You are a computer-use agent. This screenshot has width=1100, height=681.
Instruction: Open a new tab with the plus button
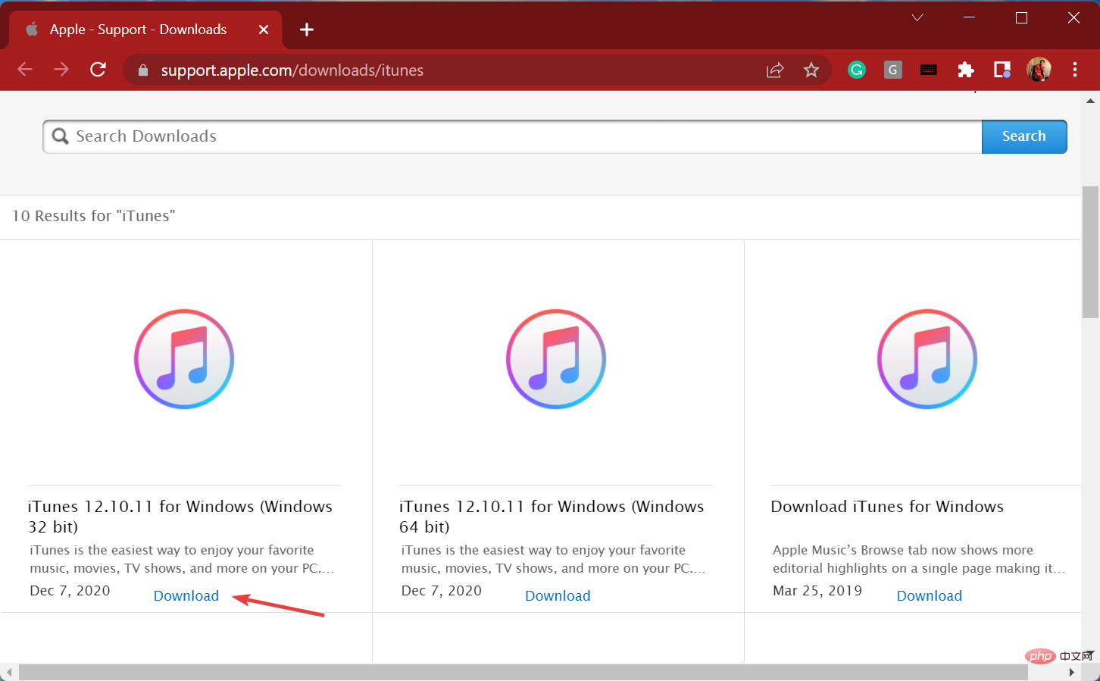click(307, 30)
